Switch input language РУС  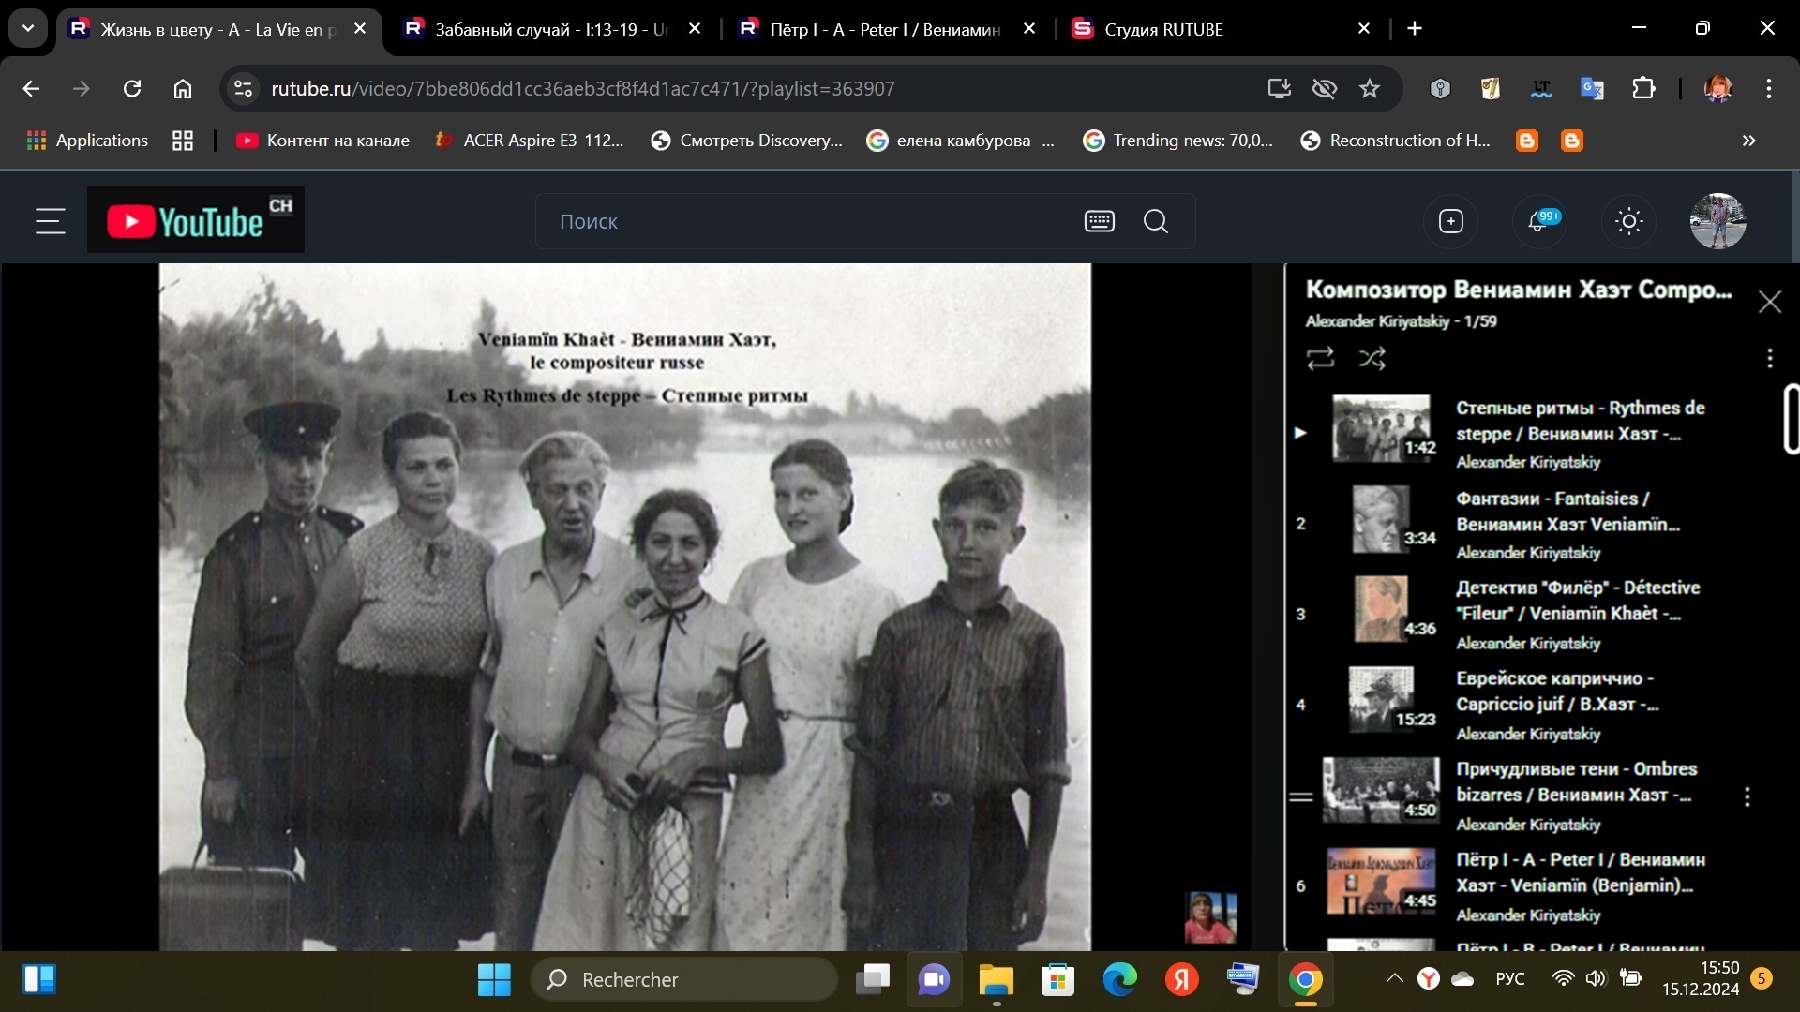click(1509, 979)
